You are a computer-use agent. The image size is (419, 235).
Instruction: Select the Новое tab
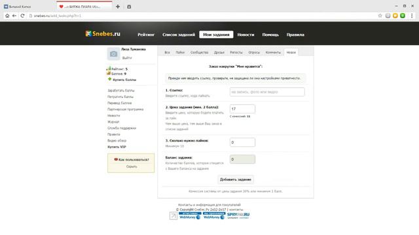(291, 52)
